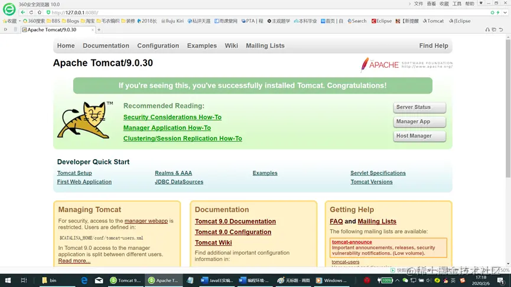The height and width of the screenshot is (287, 511).
Task: Open Task View on the taskbar
Action: tap(24, 280)
